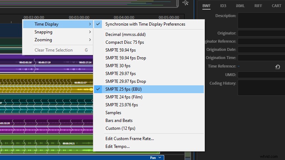Open Edit Custom Frame Rate dialog
The image size is (285, 160).
149,139
